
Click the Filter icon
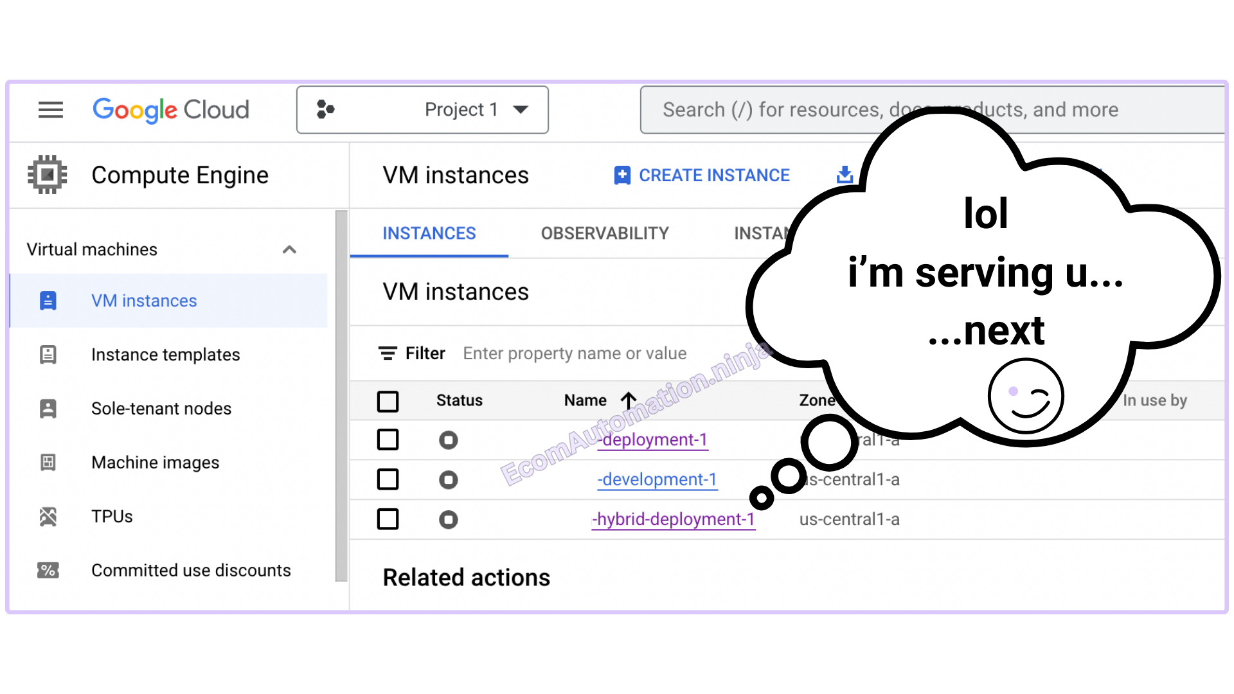[x=388, y=353]
